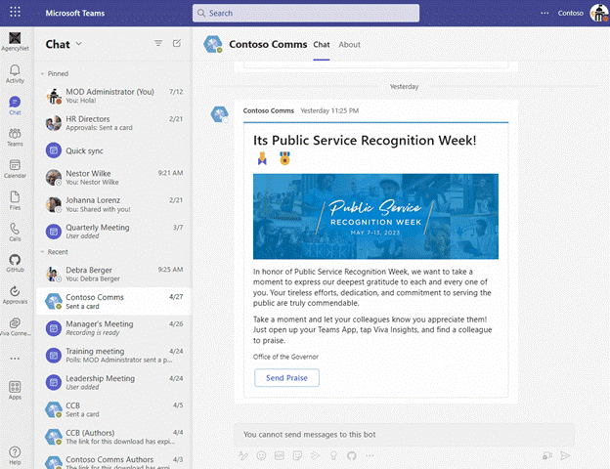Open Nestor Wilke chat
The width and height of the screenshot is (610, 469).
tap(113, 177)
